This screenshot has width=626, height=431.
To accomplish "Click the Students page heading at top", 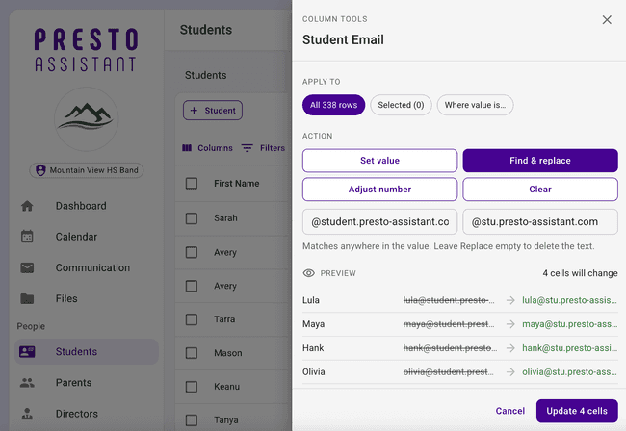I will (x=205, y=30).
